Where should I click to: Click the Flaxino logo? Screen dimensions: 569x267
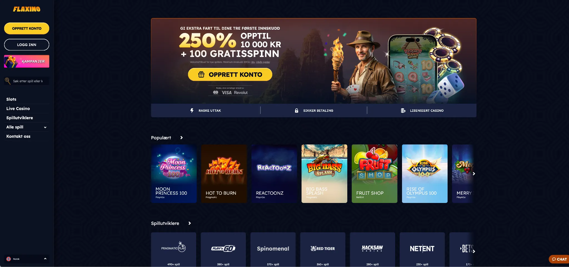(x=27, y=9)
